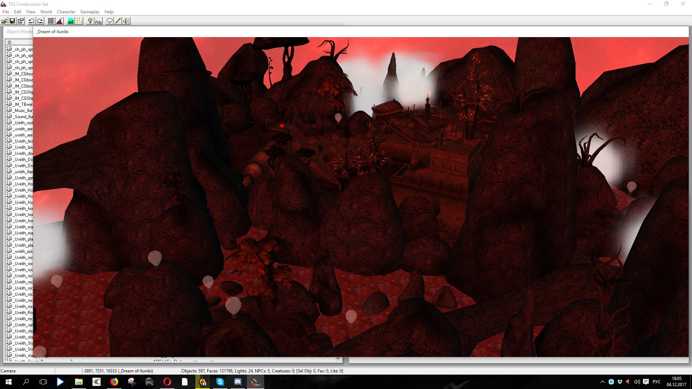Open the preferences icon next to save

pos(21,21)
